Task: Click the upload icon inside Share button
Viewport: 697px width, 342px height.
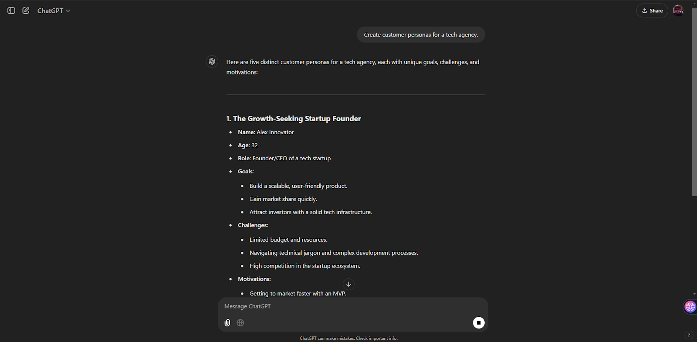Action: 645,10
